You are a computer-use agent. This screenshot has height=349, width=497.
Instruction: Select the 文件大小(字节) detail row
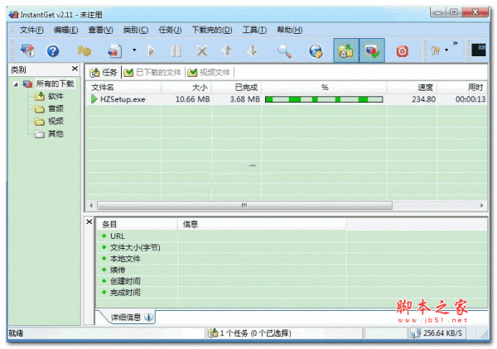pos(292,247)
